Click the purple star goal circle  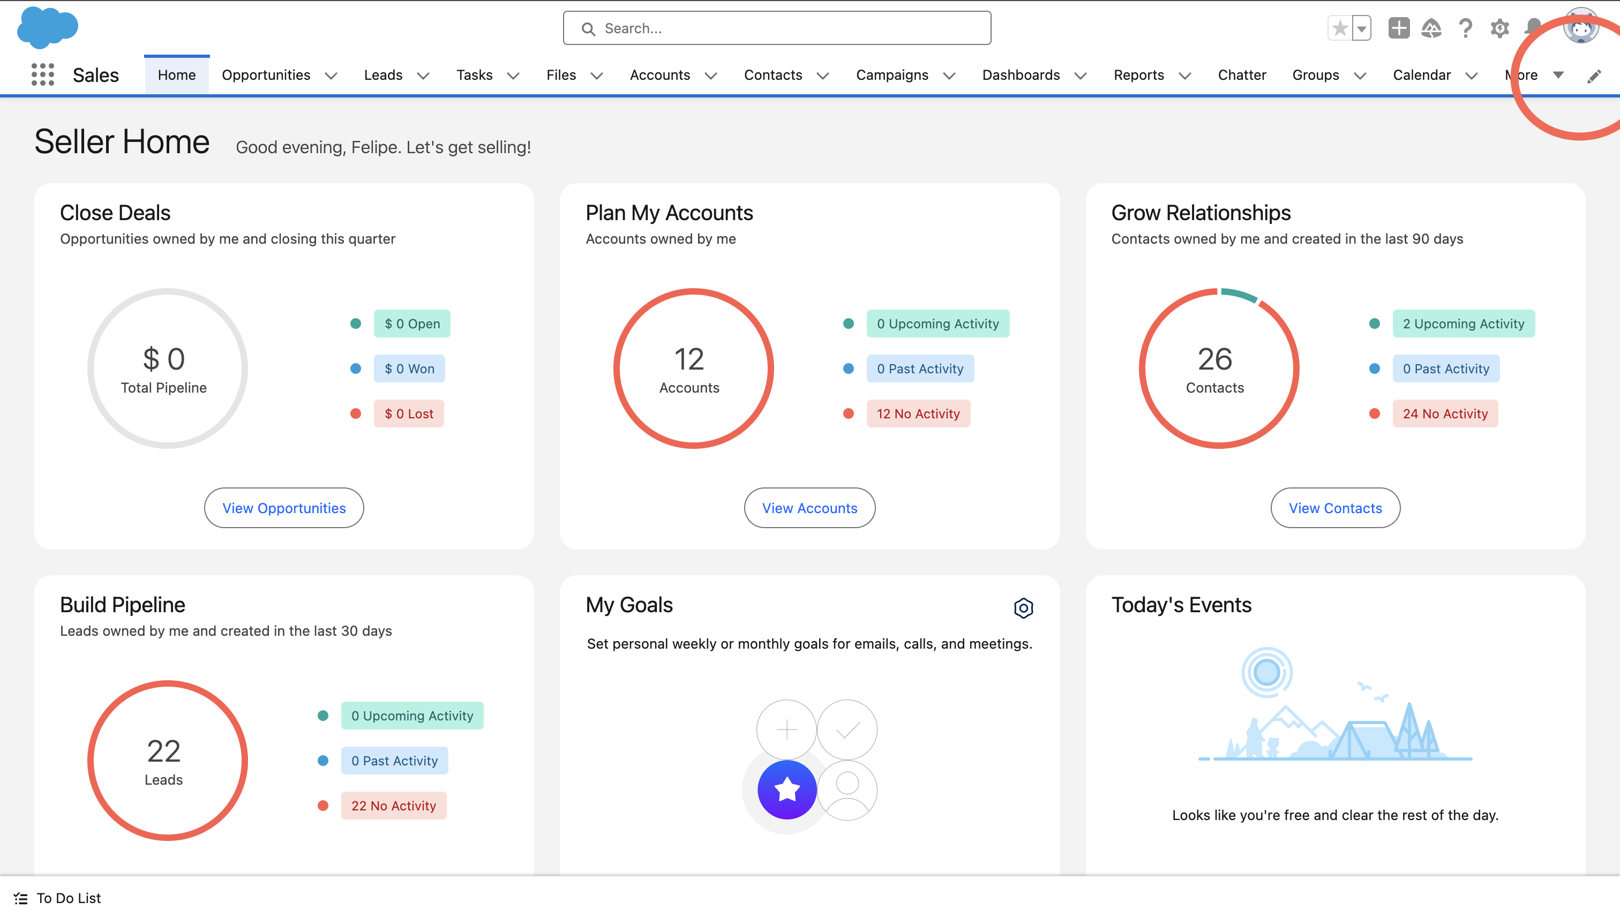point(786,790)
